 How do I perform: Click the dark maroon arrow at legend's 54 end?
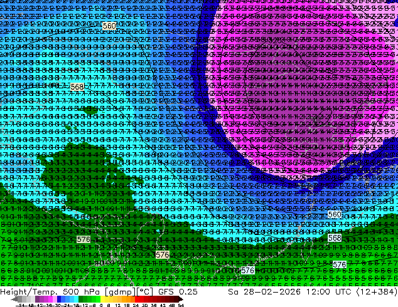coord(180,299)
